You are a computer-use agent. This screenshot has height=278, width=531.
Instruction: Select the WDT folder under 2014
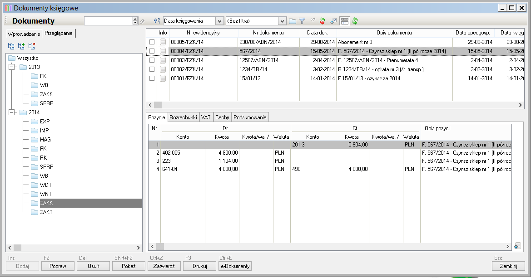tap(41, 185)
